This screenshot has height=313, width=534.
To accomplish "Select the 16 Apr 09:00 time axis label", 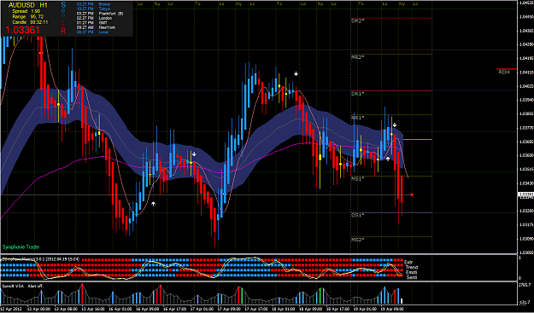I will (147, 310).
